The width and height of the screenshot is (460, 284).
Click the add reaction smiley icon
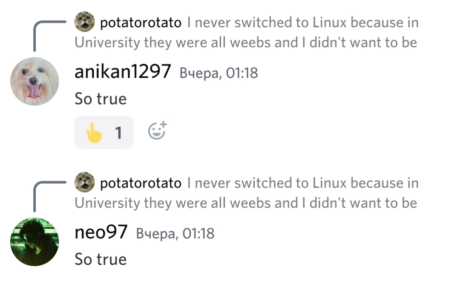(157, 131)
